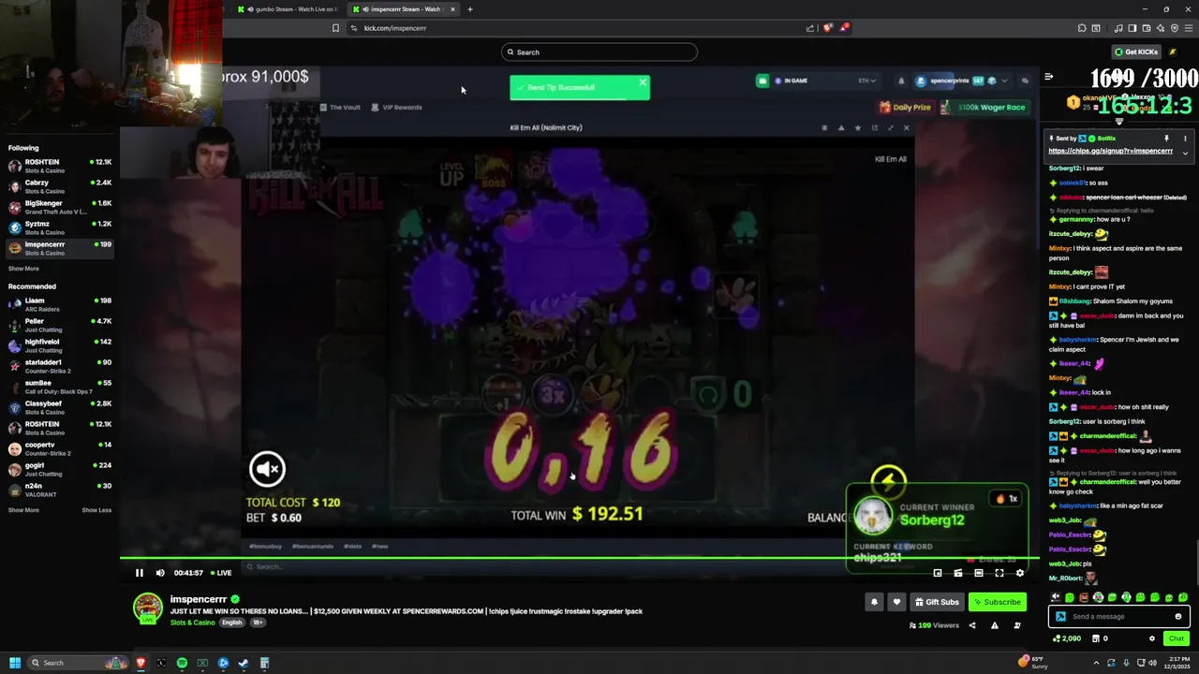The image size is (1199, 674).
Task: Open pinned message more options menu
Action: pos(1185,139)
